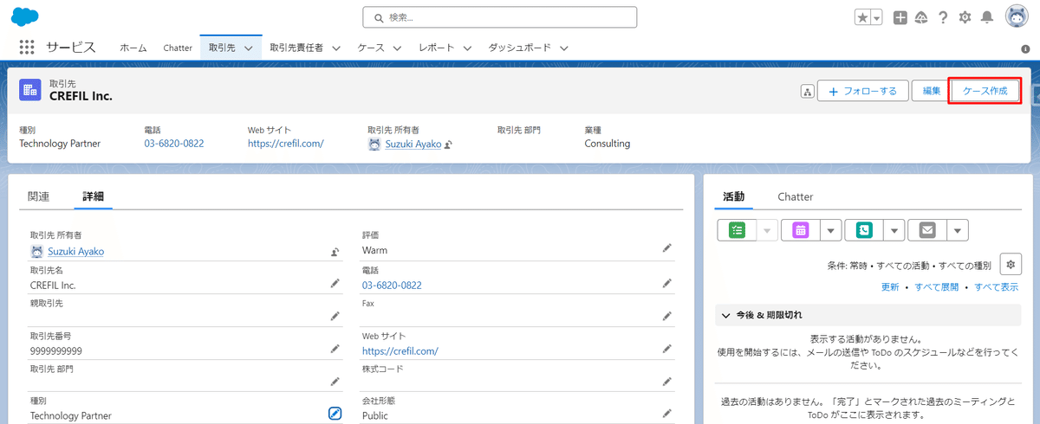The height and width of the screenshot is (424, 1040).
Task: Open the 取引先責任者 tab
Action: (296, 48)
